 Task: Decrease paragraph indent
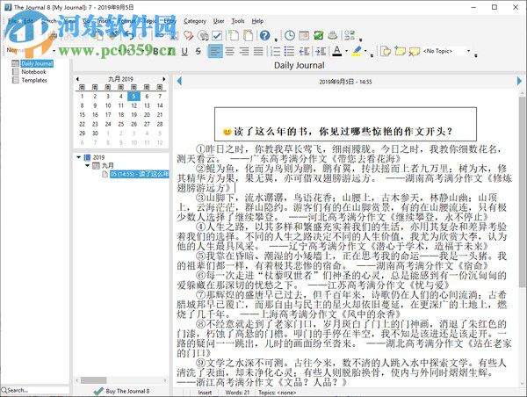(304, 51)
